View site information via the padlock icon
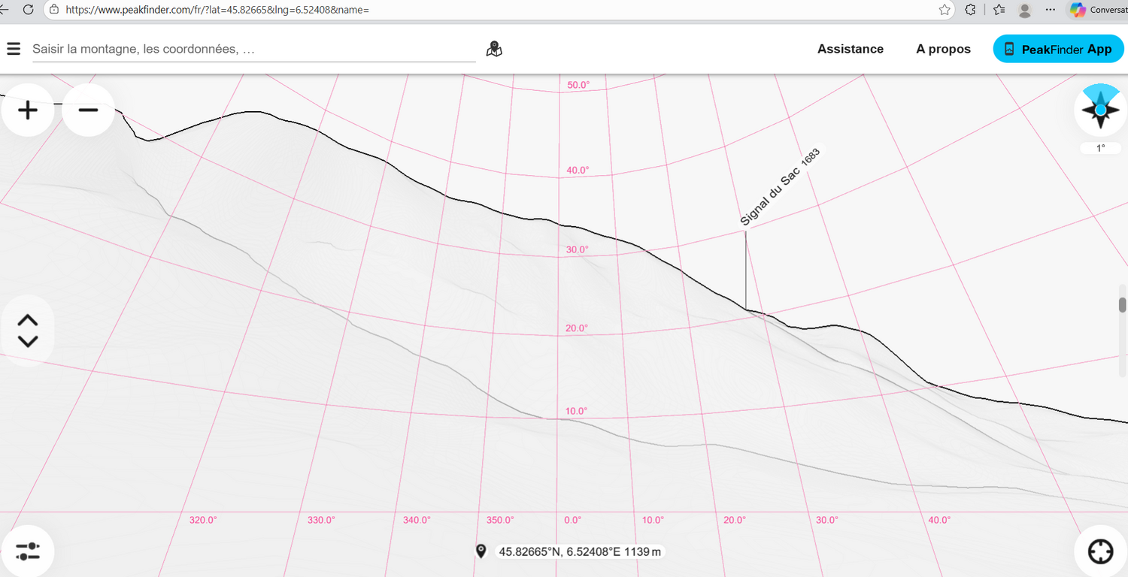Screen dimensions: 1128x577 [53, 10]
